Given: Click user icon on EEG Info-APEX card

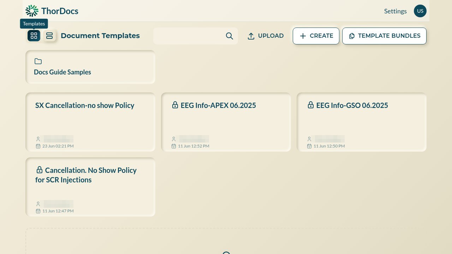Looking at the screenshot, I should coord(174,139).
